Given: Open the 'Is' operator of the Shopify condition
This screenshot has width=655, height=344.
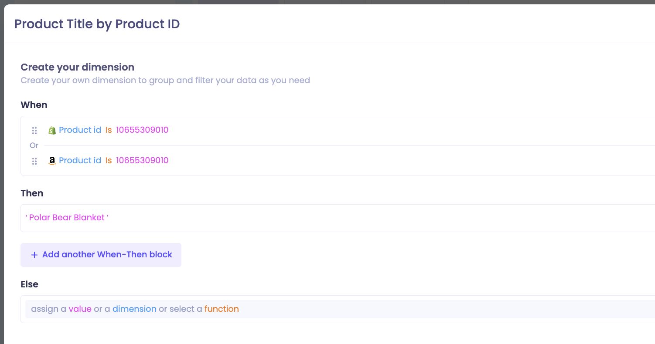Looking at the screenshot, I should click(109, 130).
